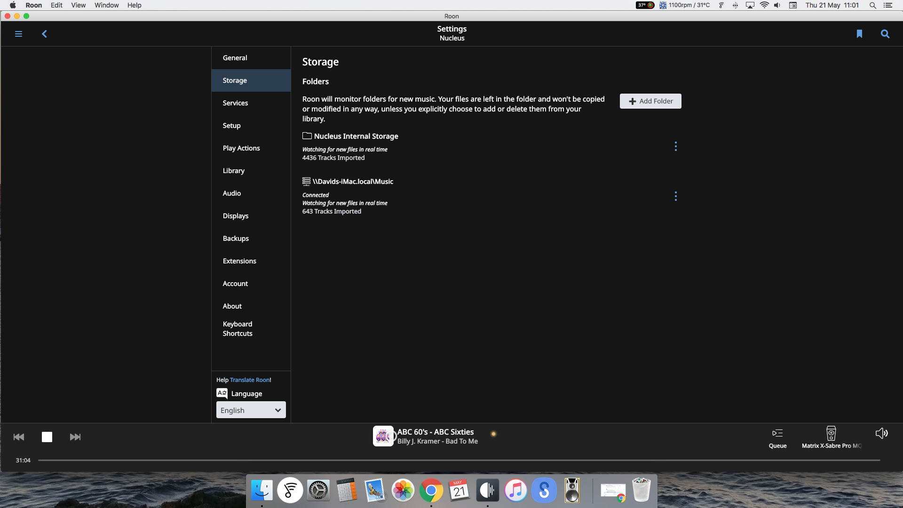
Task: Click the 1100rpm / 31°C fan status
Action: pyautogui.click(x=684, y=5)
